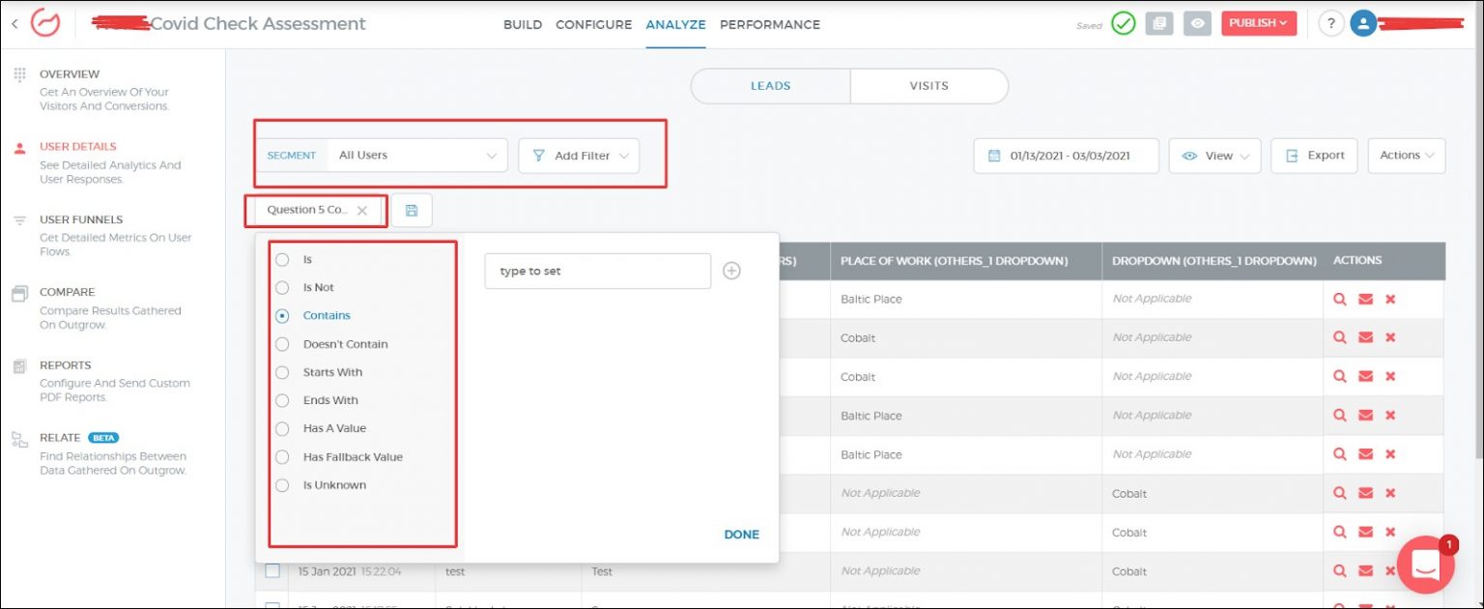Expand the All Users segment dropdown

pos(415,156)
